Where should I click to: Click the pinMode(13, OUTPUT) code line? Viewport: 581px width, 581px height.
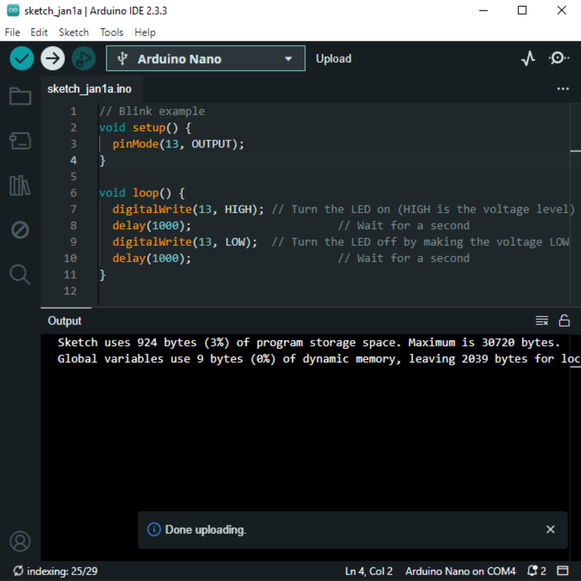178,144
